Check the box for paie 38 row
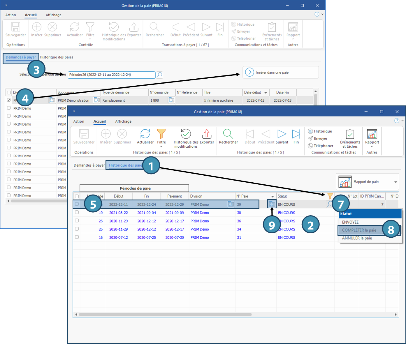 coord(77,212)
